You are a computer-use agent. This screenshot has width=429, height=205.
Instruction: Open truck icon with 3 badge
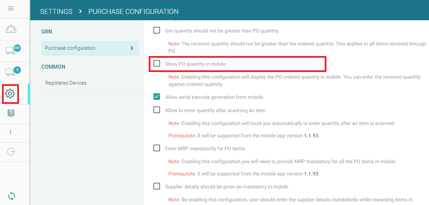point(12,72)
